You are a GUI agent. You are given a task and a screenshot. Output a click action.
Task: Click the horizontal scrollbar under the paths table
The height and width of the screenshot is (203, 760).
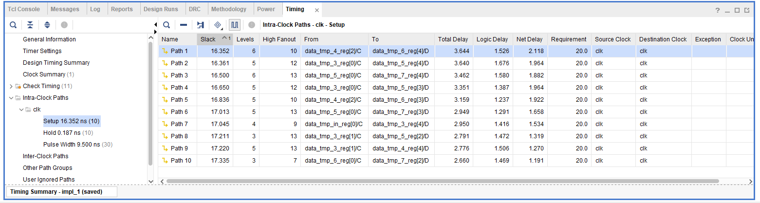443,181
